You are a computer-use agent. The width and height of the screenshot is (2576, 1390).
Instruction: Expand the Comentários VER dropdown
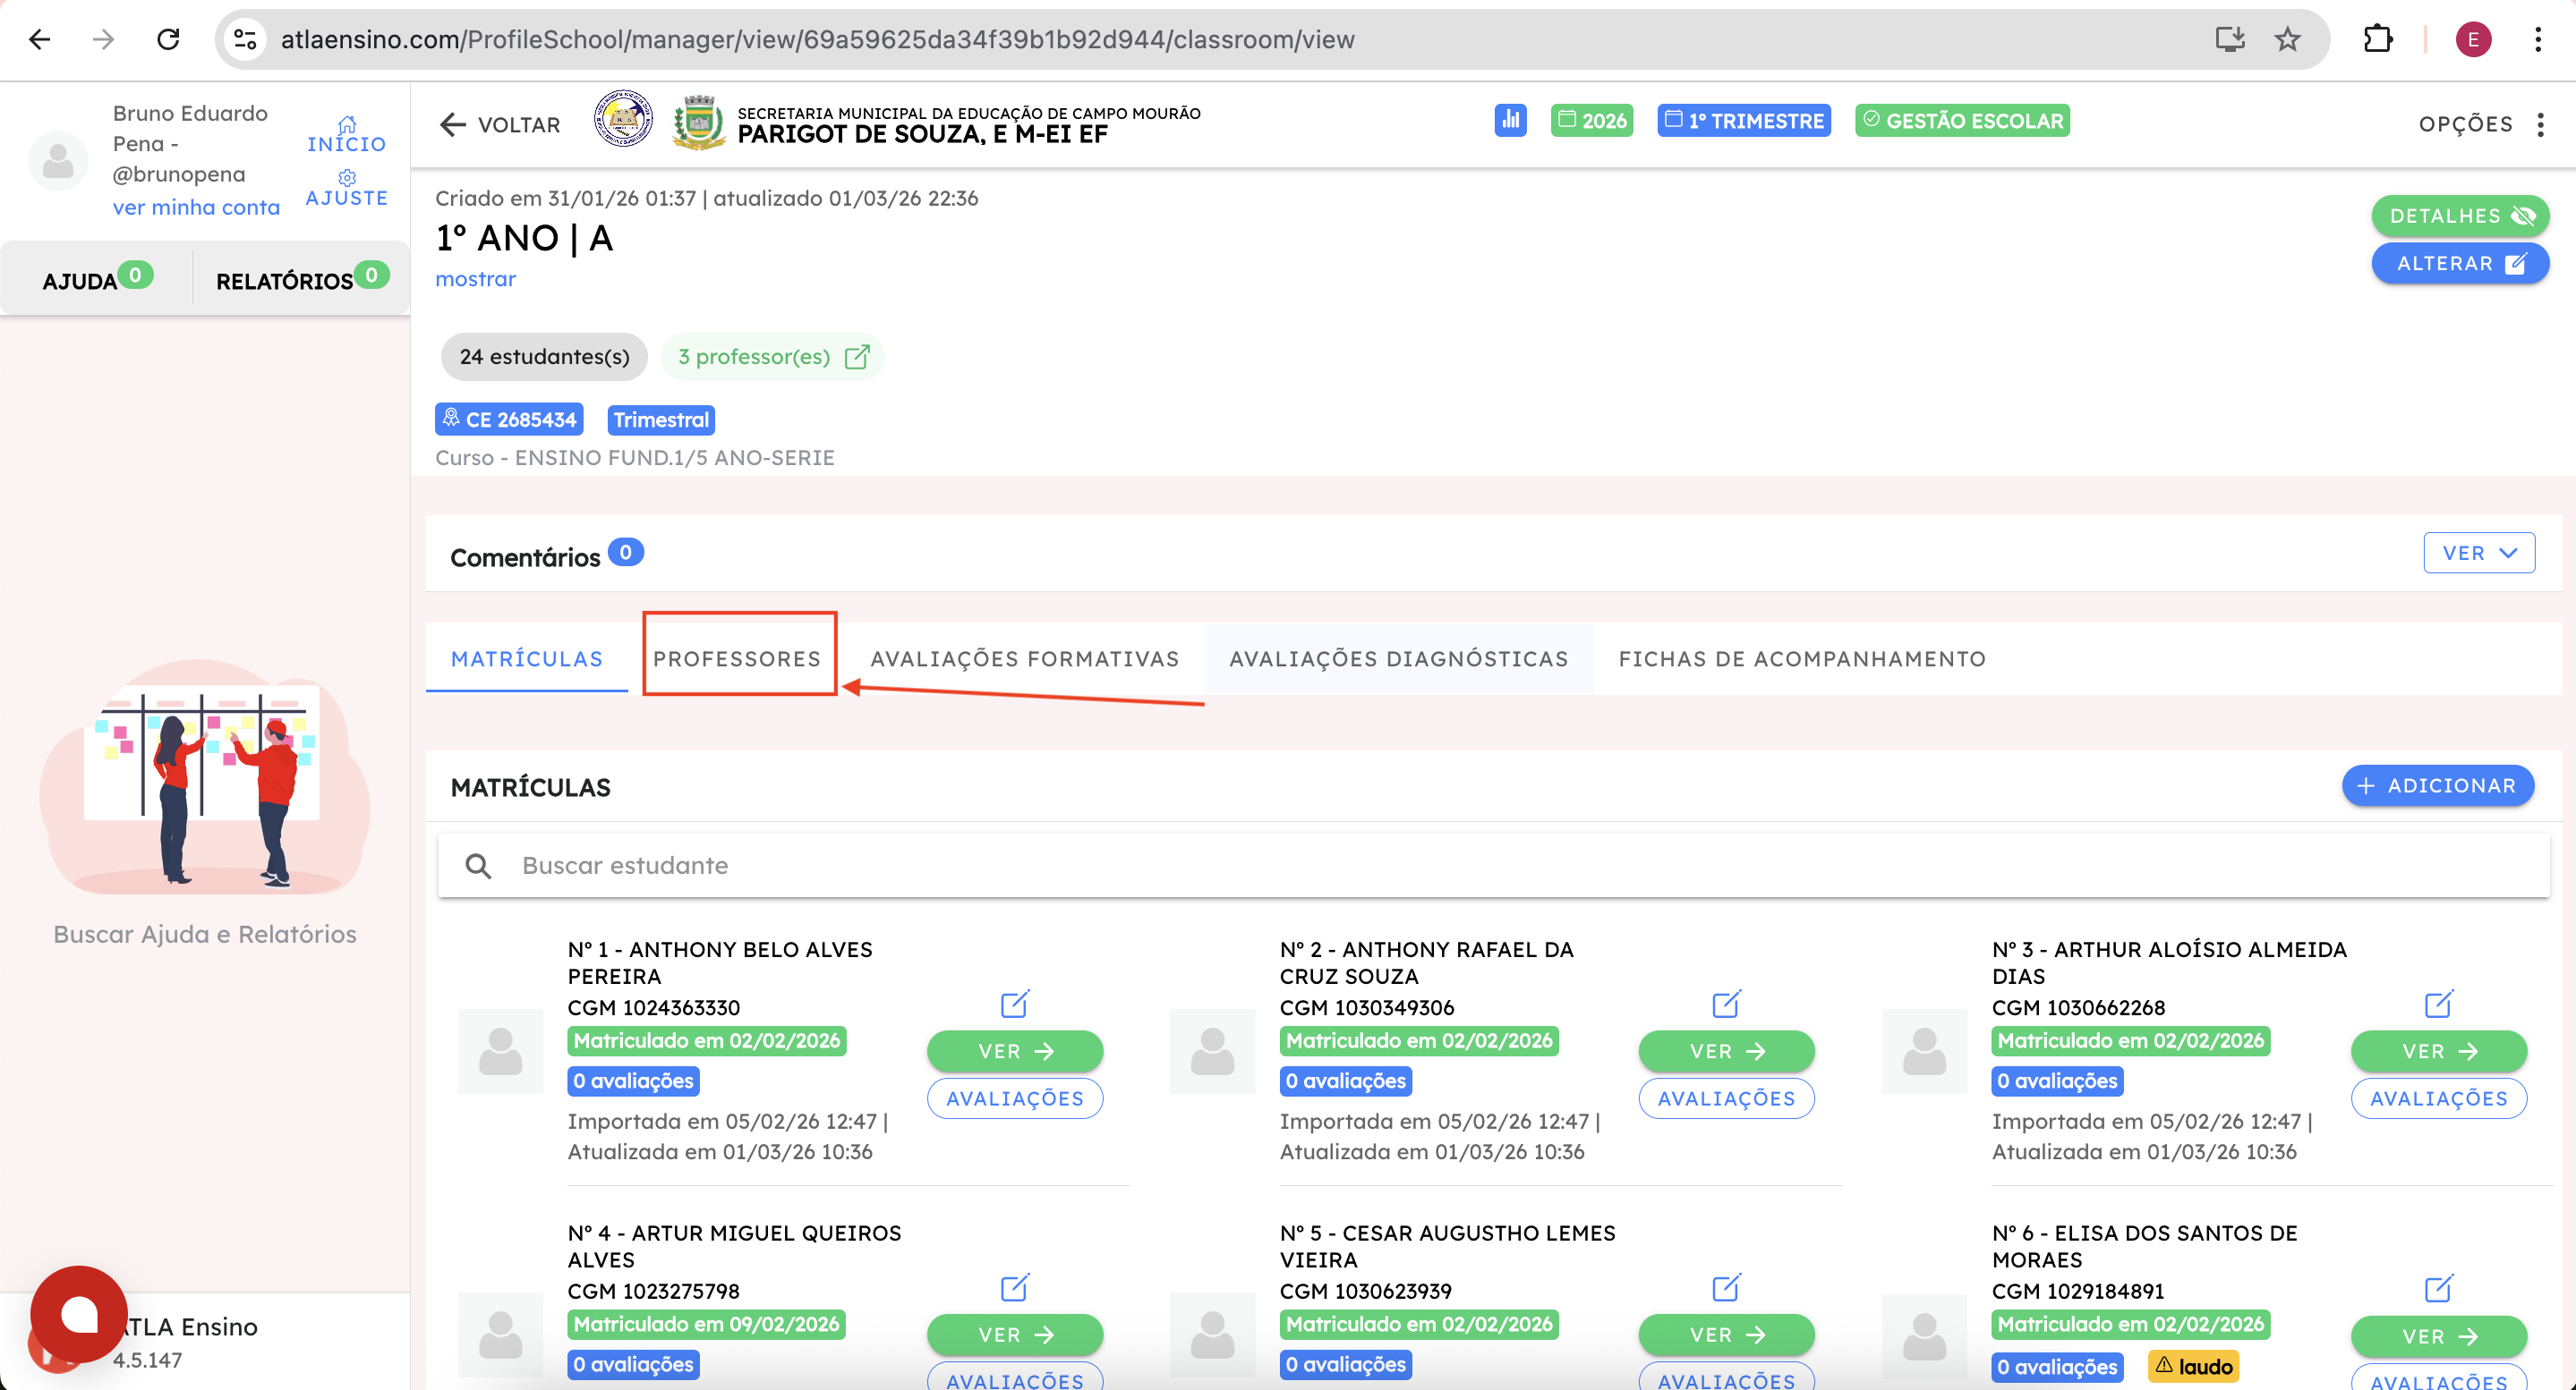[2479, 553]
